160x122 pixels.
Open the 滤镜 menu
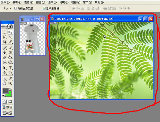coord(64,2)
